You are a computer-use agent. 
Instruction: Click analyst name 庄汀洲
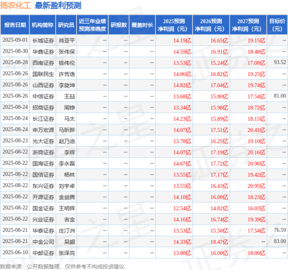coord(66,230)
